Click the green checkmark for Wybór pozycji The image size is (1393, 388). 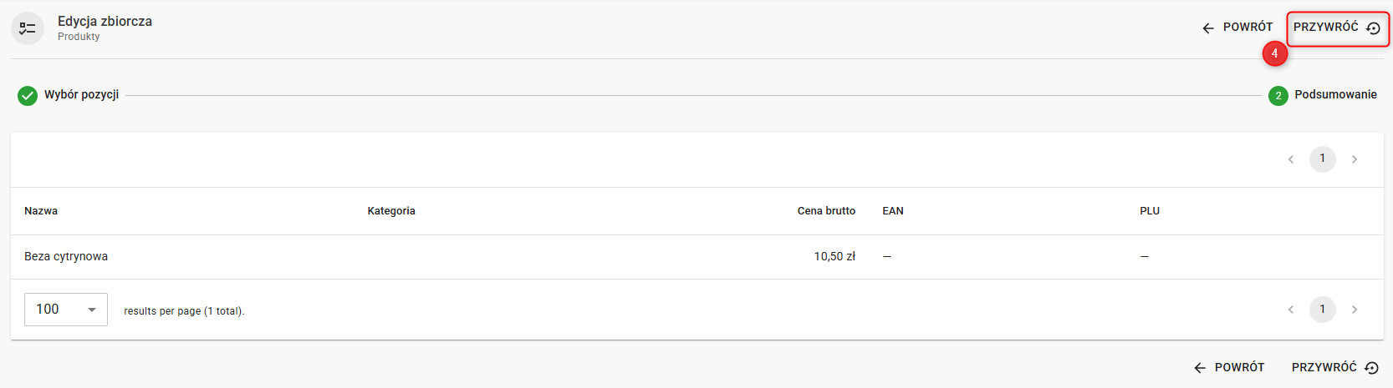(x=28, y=95)
